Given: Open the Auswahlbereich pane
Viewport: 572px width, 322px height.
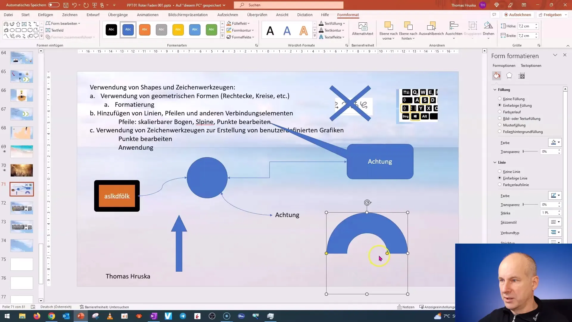Looking at the screenshot, I should [431, 29].
